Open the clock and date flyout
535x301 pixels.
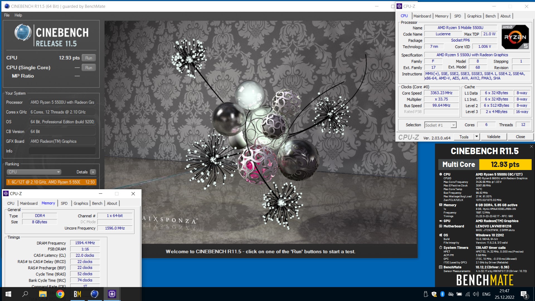coord(505,294)
